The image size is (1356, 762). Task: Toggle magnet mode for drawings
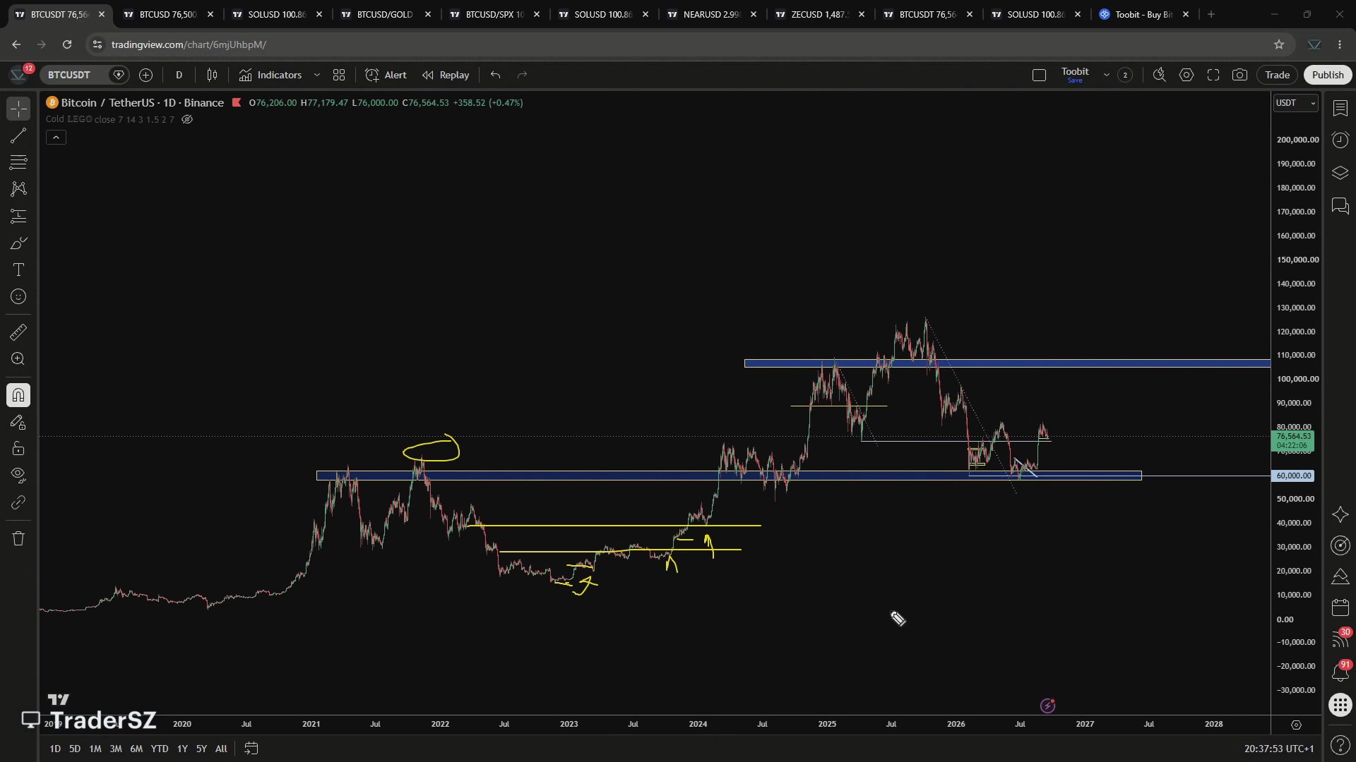(18, 395)
